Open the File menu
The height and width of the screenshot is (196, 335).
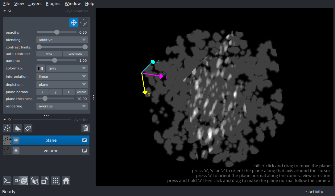tap(6, 4)
